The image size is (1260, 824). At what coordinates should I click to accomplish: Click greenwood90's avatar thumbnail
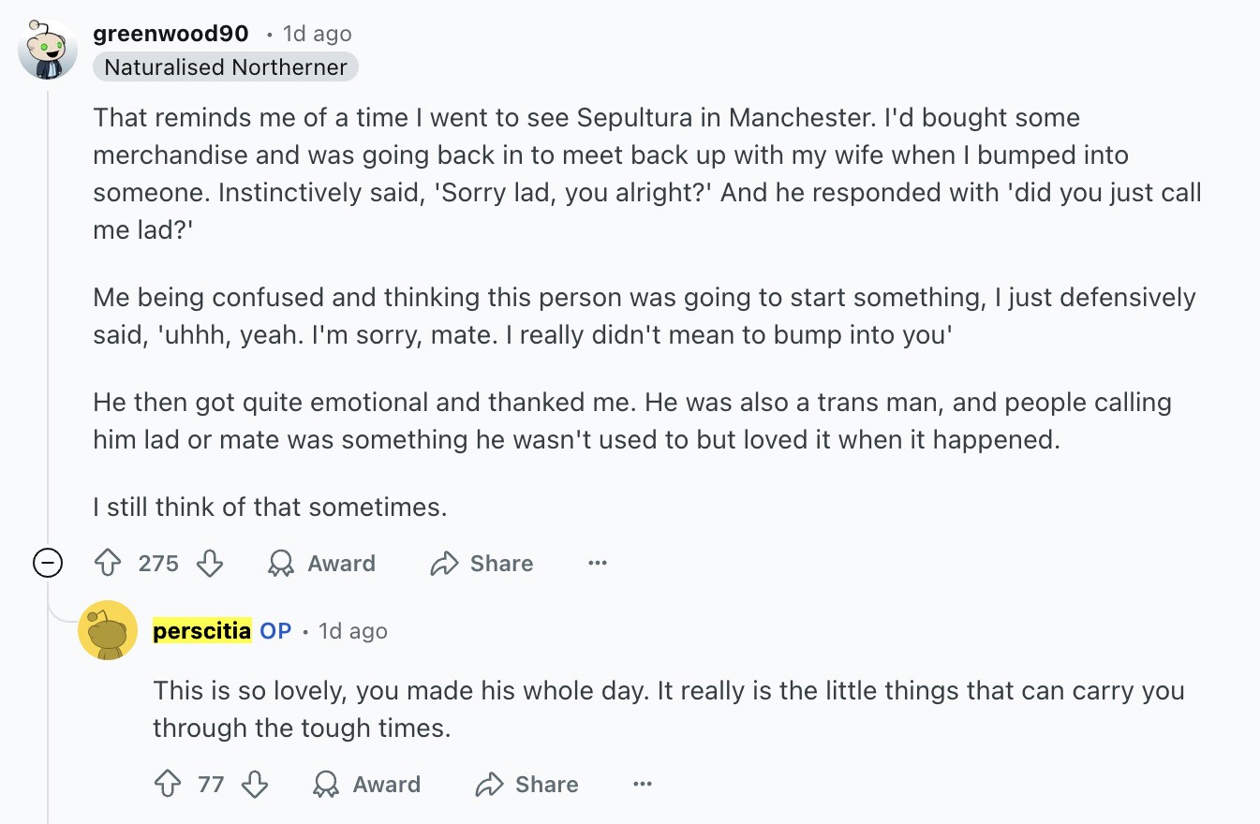tap(48, 48)
